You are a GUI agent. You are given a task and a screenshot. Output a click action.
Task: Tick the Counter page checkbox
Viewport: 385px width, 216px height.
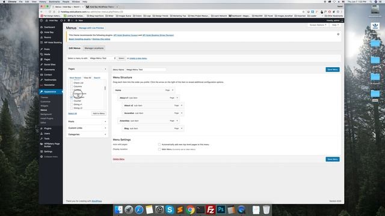pos(72,101)
